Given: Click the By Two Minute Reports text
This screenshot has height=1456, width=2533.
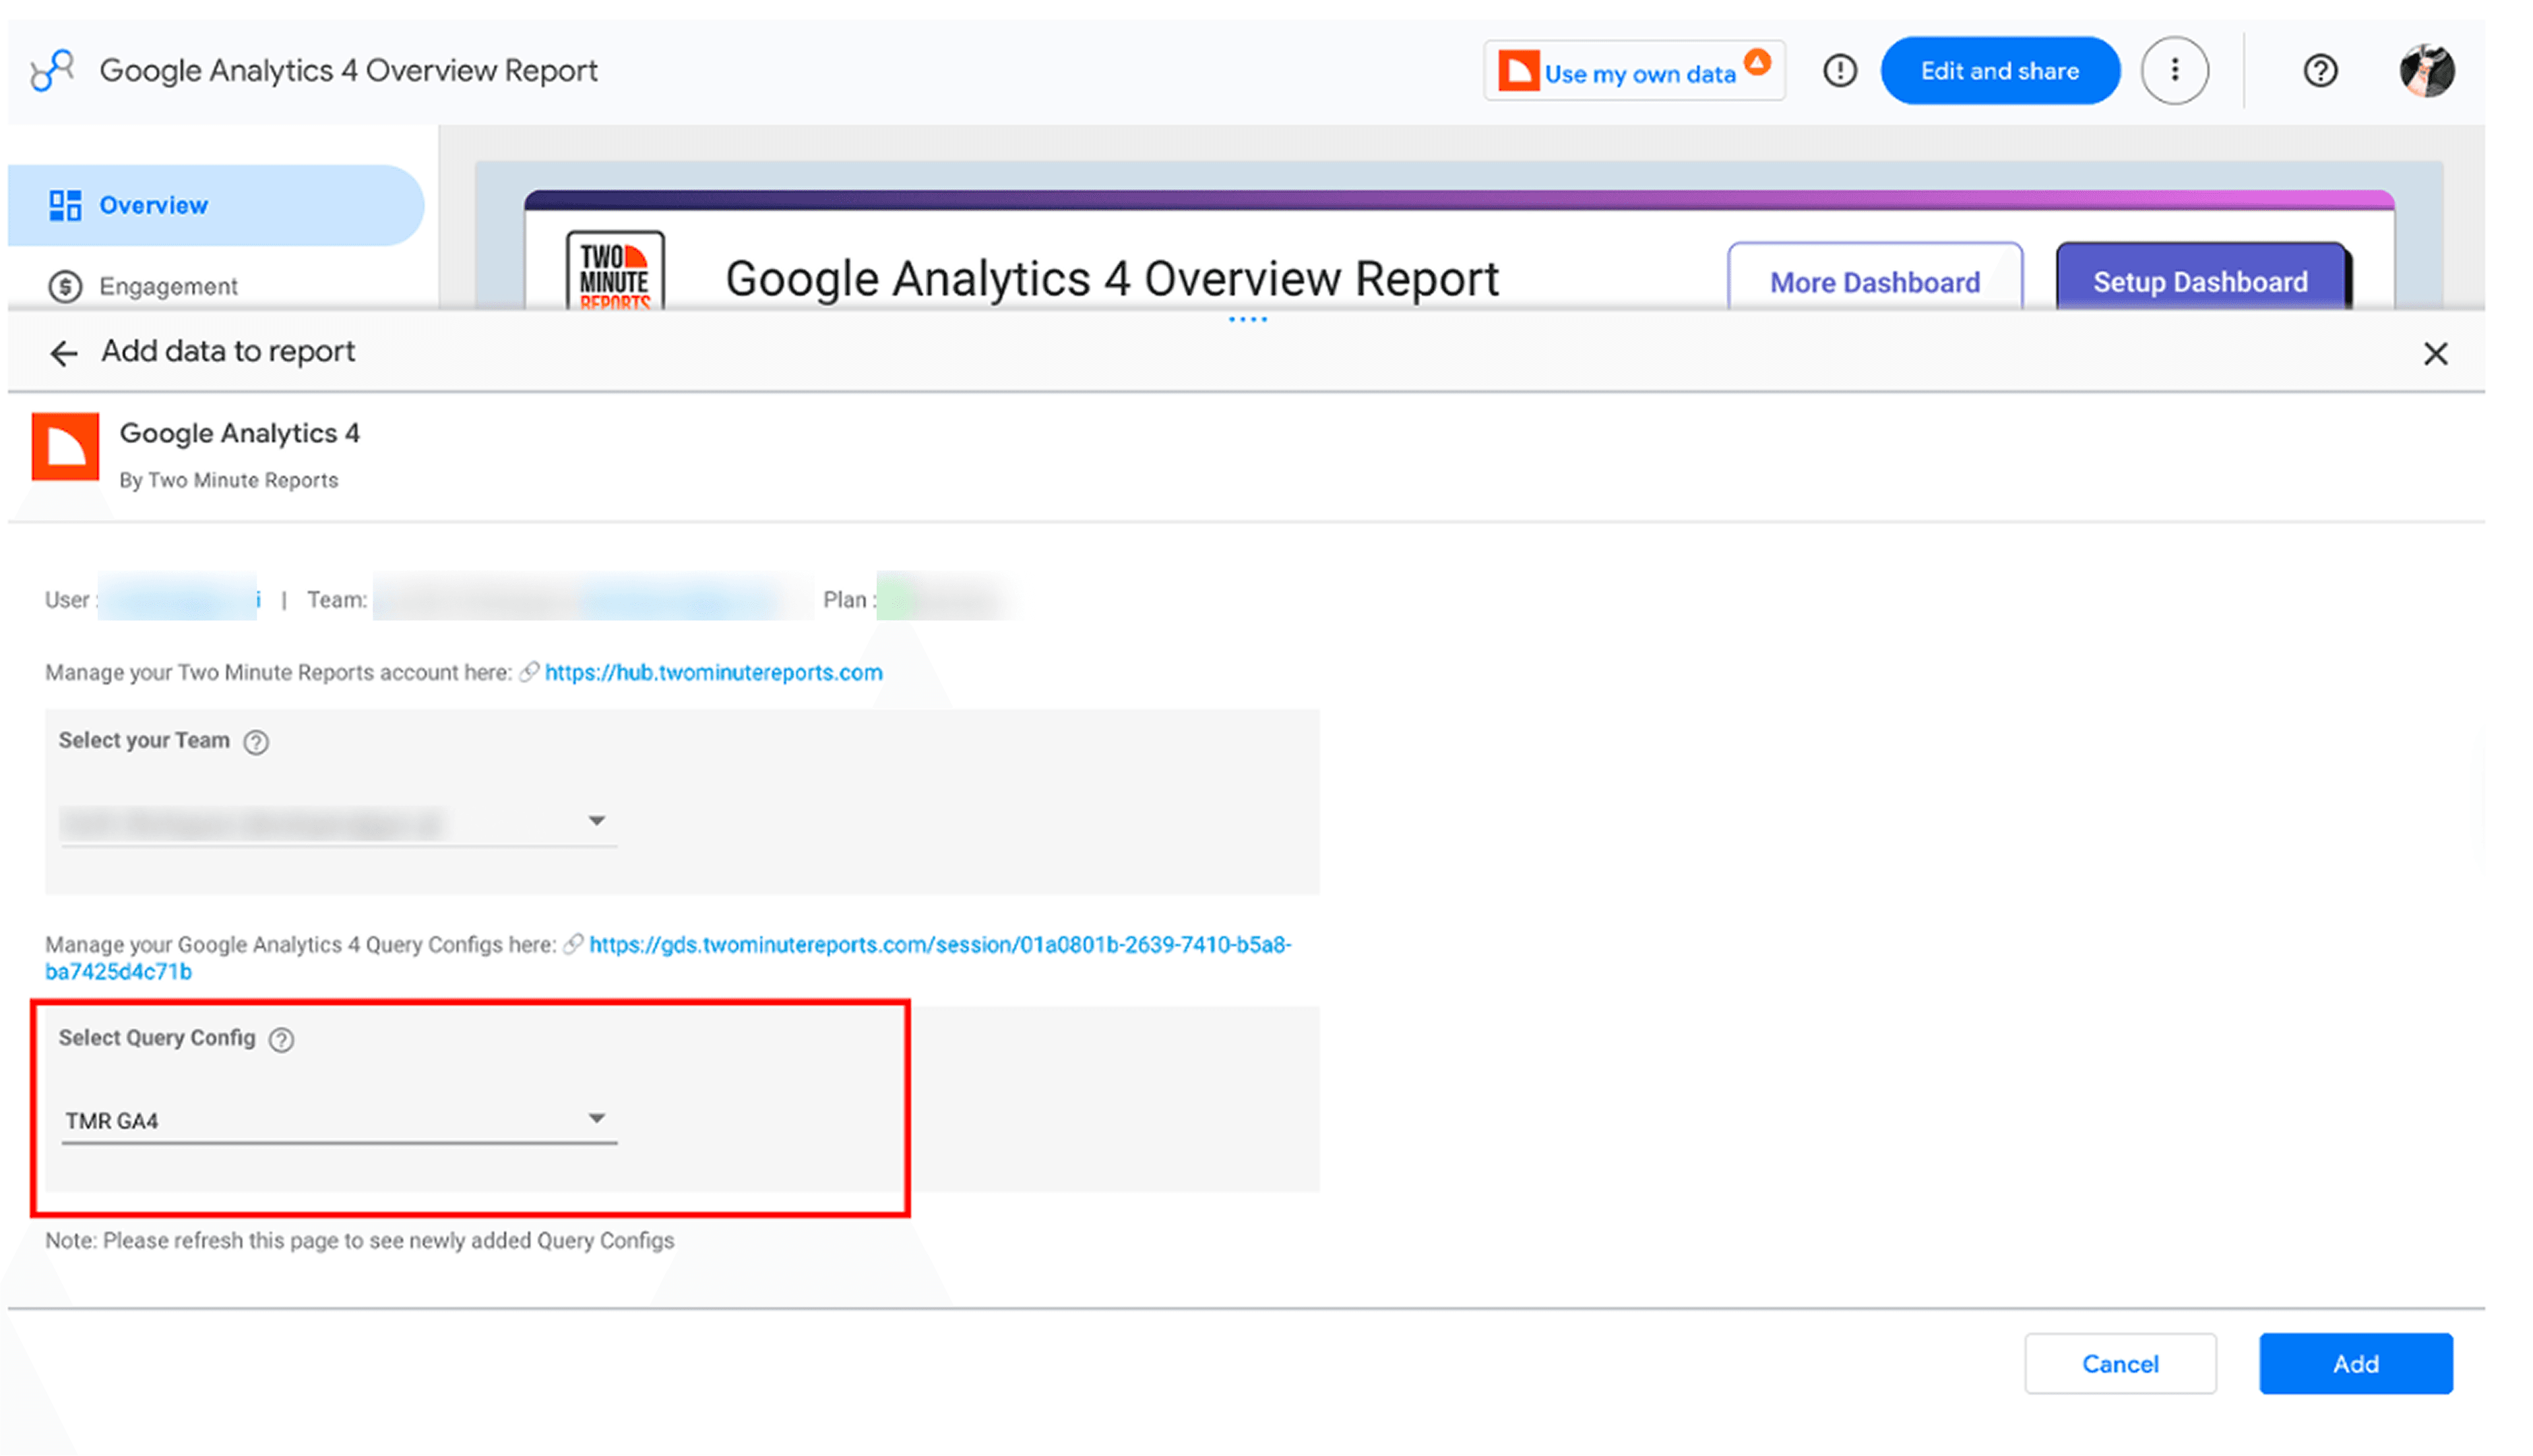Looking at the screenshot, I should pyautogui.click(x=228, y=481).
